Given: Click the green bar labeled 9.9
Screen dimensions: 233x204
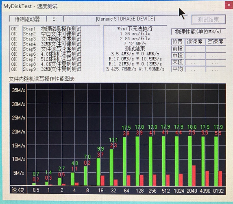Looking at the screenshot, I should point(98,172).
